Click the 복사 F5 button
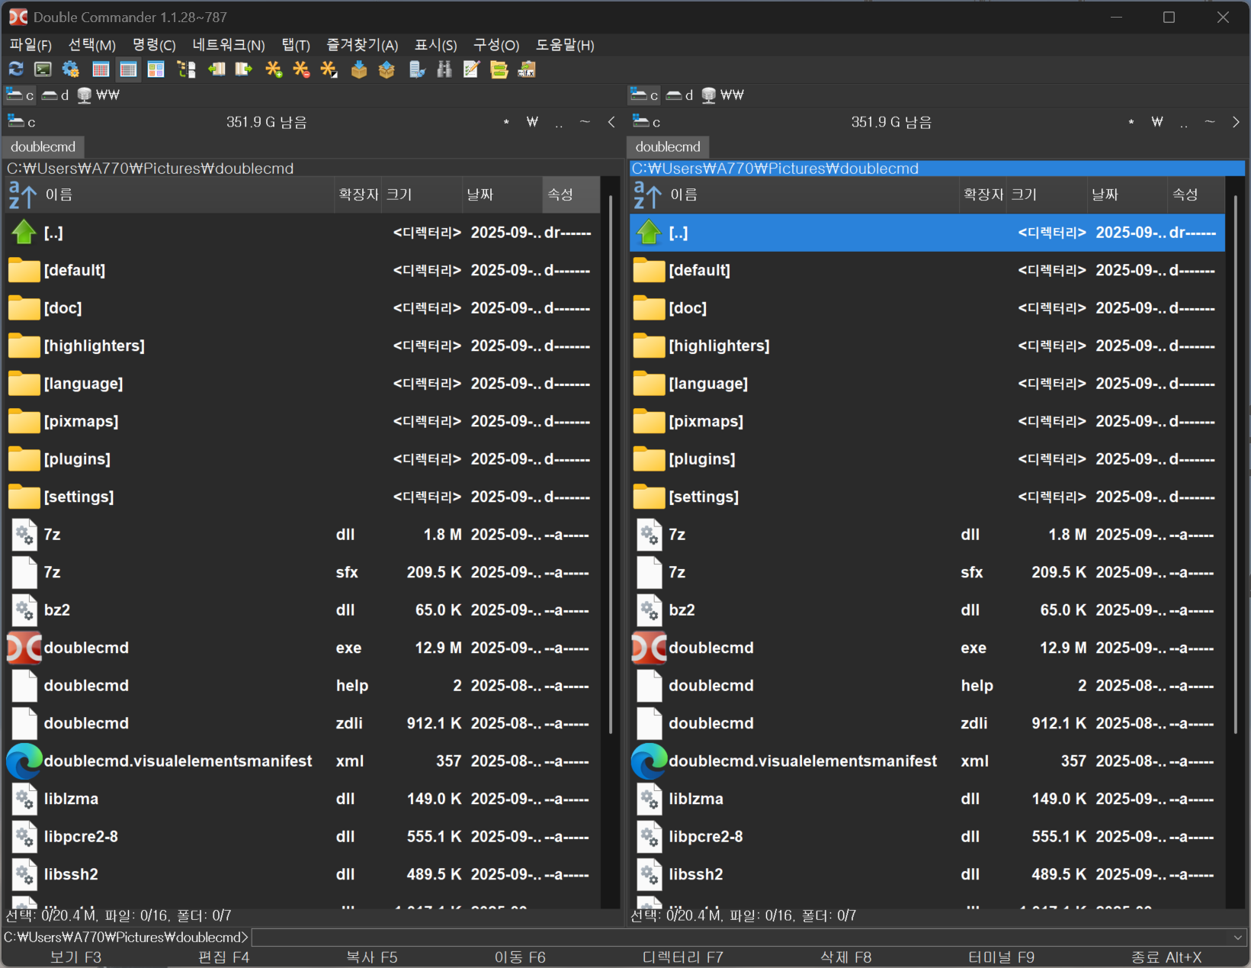 pyautogui.click(x=372, y=957)
